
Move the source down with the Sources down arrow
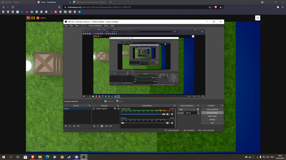click(111, 126)
